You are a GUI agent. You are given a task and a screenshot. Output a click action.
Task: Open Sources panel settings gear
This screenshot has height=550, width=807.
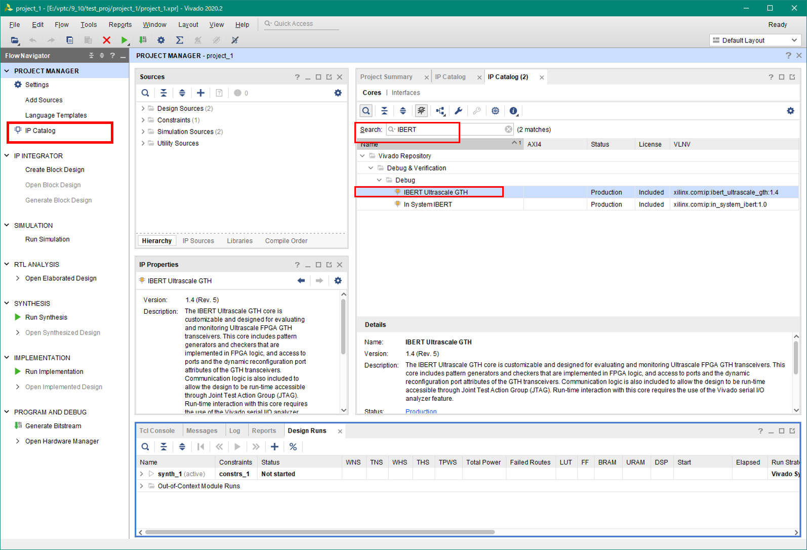pos(338,93)
